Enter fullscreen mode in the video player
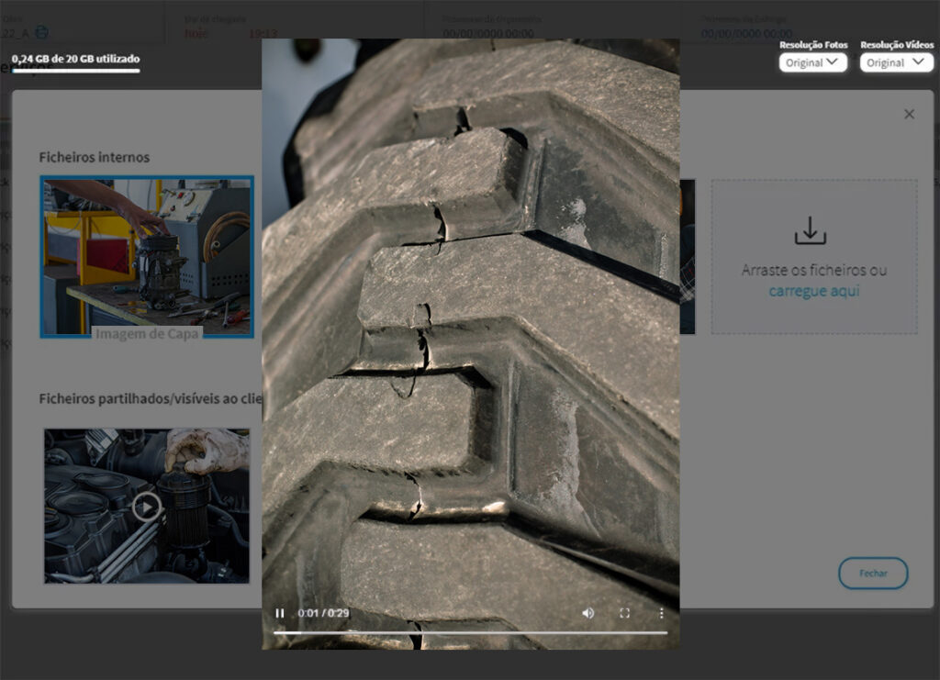The width and height of the screenshot is (940, 680). click(x=624, y=613)
